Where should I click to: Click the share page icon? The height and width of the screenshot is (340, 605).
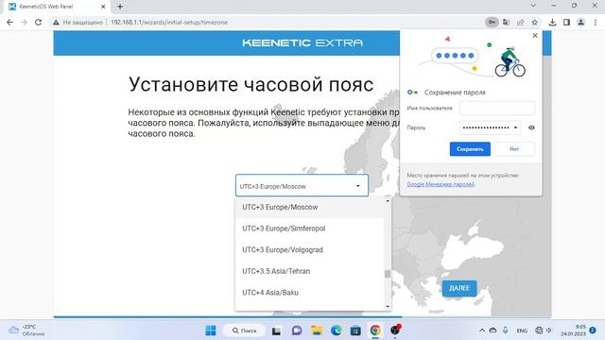(520, 23)
